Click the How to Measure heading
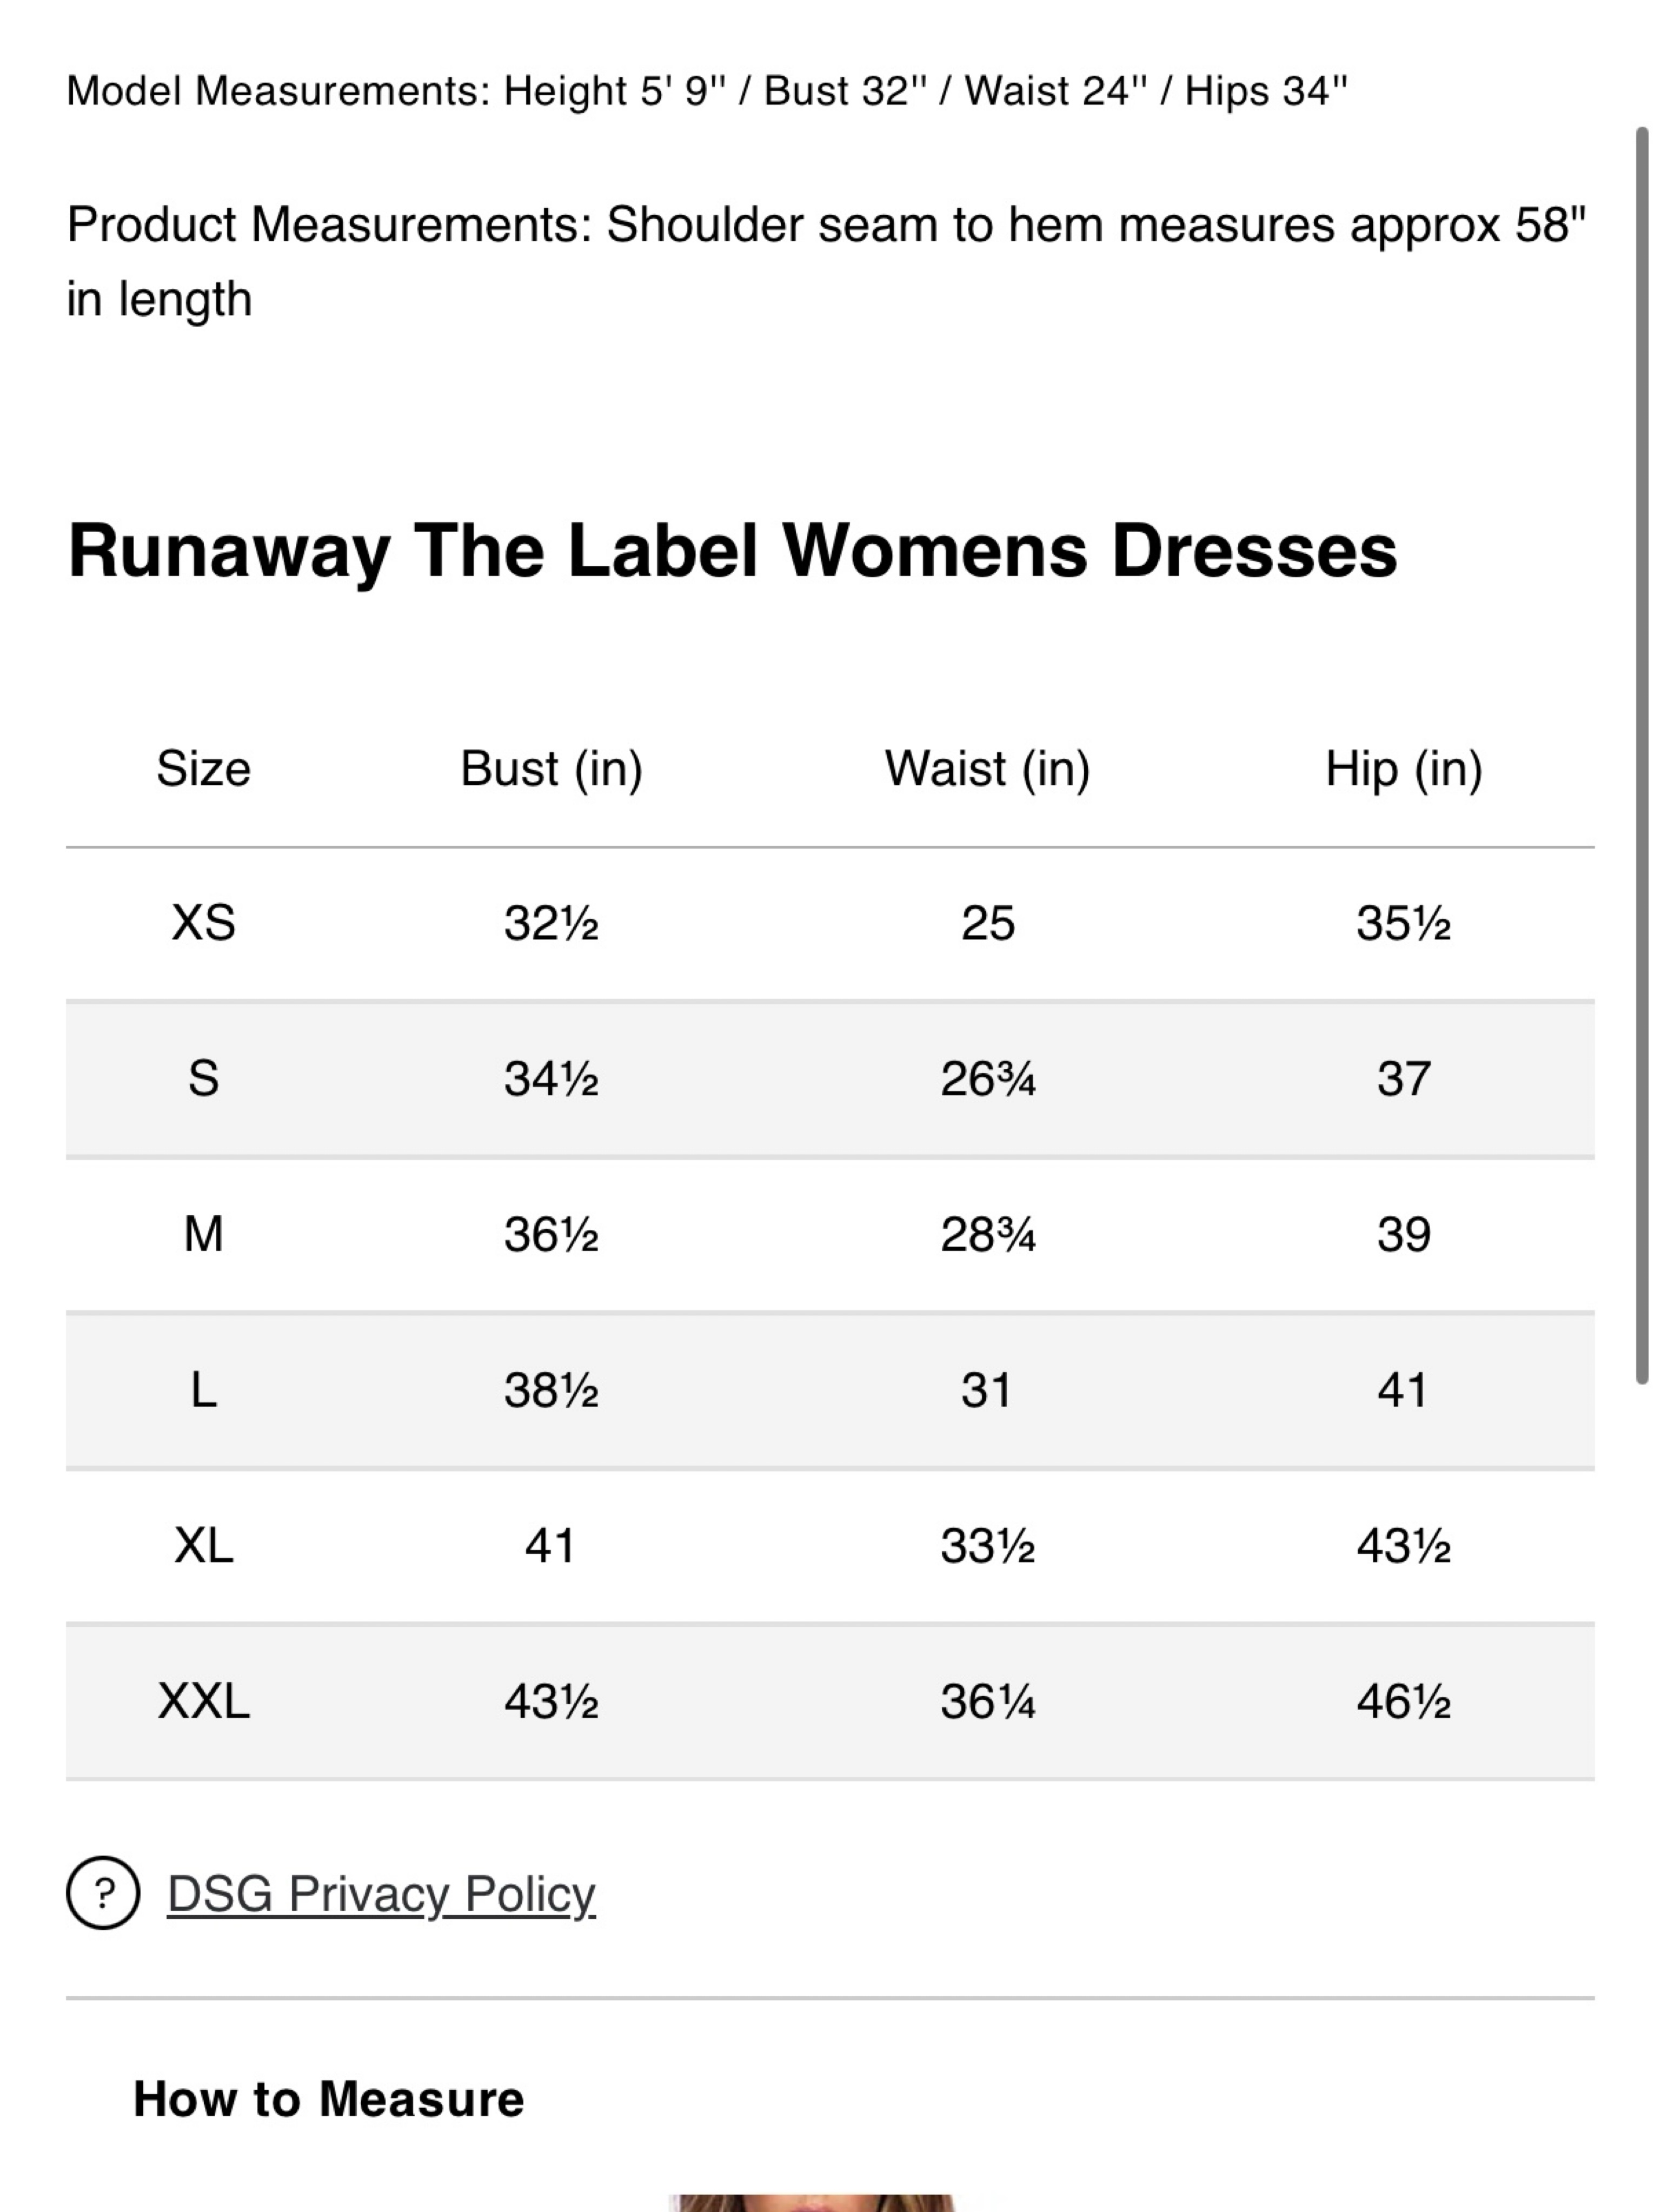 329,2098
